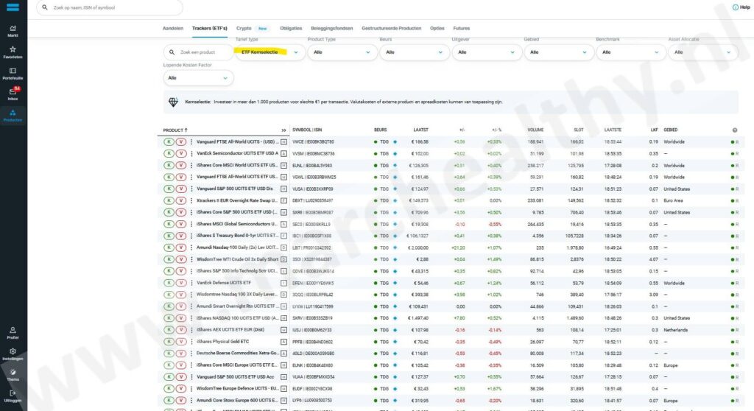Click ISIN text 'VWCE | IE00BK5BQT80'
Viewport: 754px width, 411px height.
tap(313, 142)
